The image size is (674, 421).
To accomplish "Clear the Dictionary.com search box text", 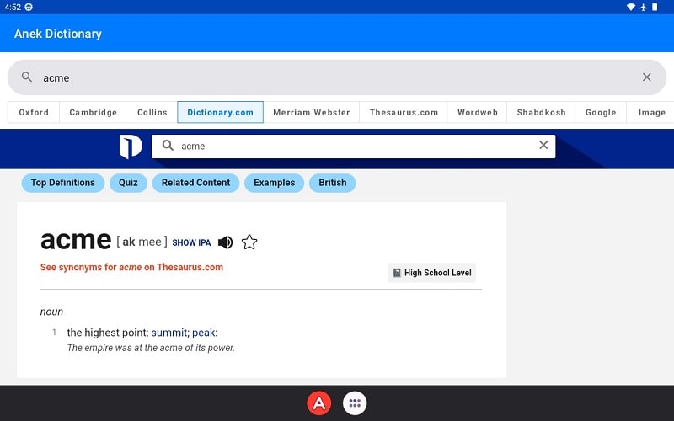I will tap(543, 145).
